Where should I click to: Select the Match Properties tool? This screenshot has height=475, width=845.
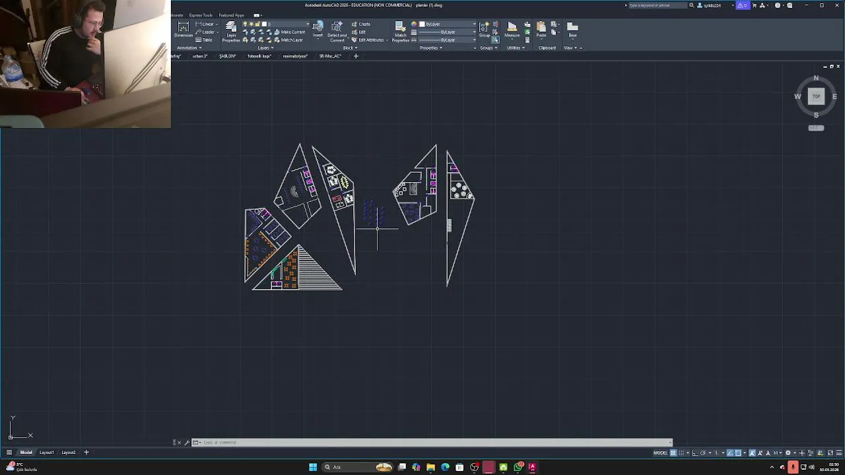click(x=400, y=31)
